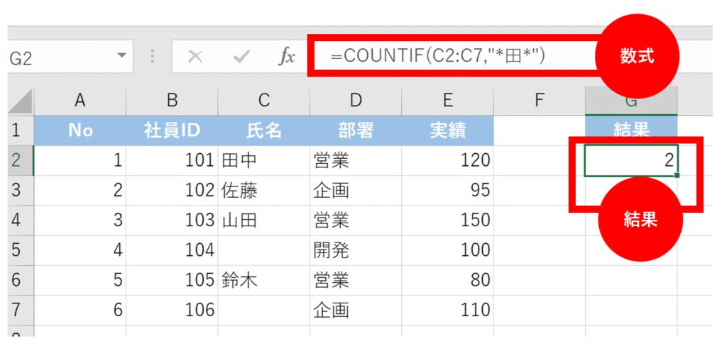Click the Cancel X icon in formula bar
Viewport: 727px width, 363px height.
(x=195, y=57)
